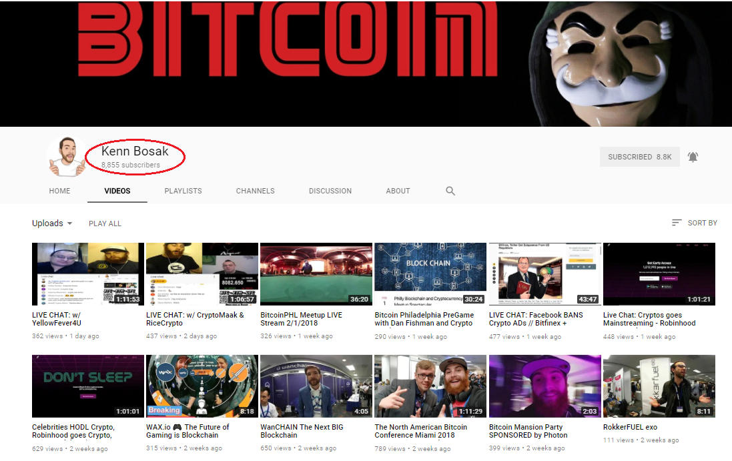Click '315 views · 2 weeks ago' text
Viewport: 732px width, 461px height.
pos(184,448)
